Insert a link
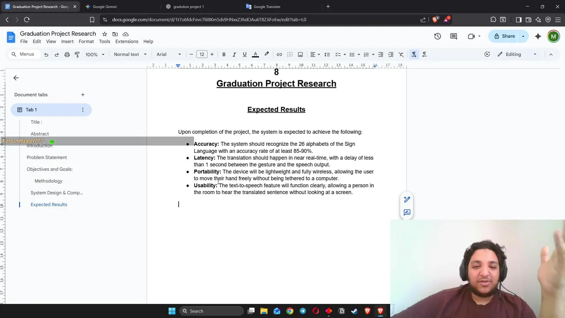Image resolution: width=565 pixels, height=318 pixels. point(279,54)
